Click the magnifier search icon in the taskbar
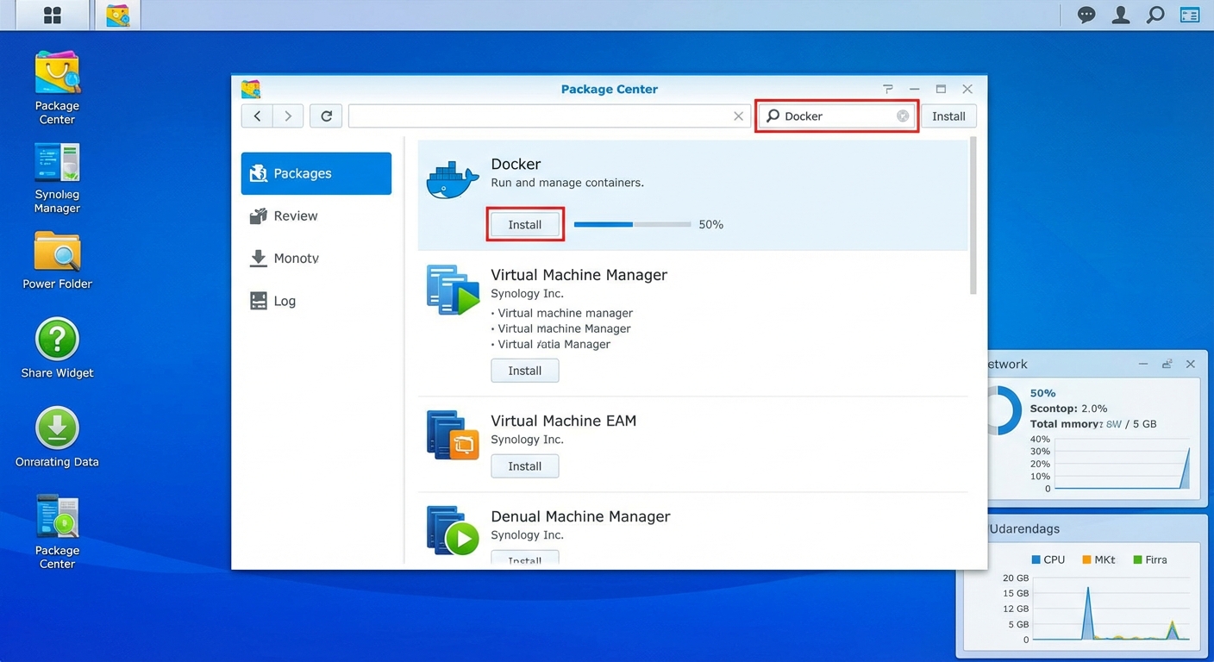The image size is (1214, 662). point(1155,15)
